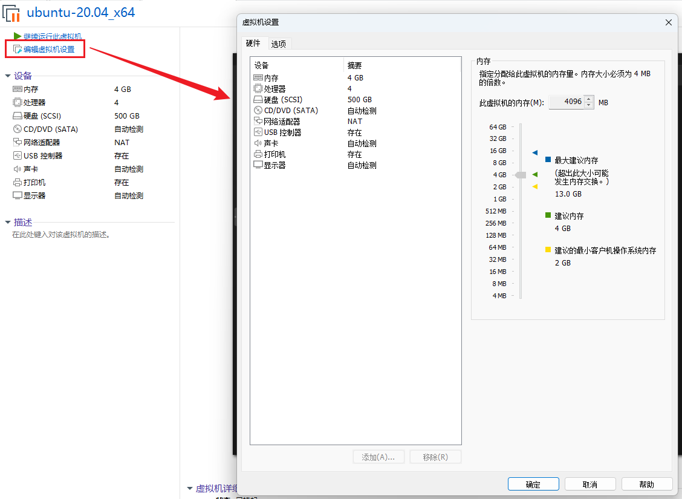This screenshot has height=499, width=682.
Task: Select 网络适配器 icon in settings dialog
Action: click(x=258, y=122)
